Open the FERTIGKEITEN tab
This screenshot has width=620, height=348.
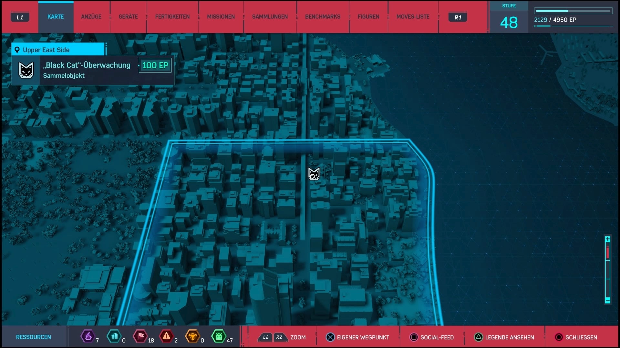pyautogui.click(x=172, y=17)
